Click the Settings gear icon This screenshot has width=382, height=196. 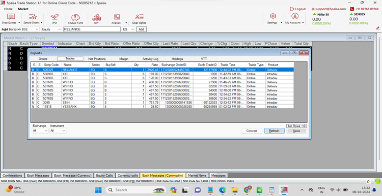point(273,16)
